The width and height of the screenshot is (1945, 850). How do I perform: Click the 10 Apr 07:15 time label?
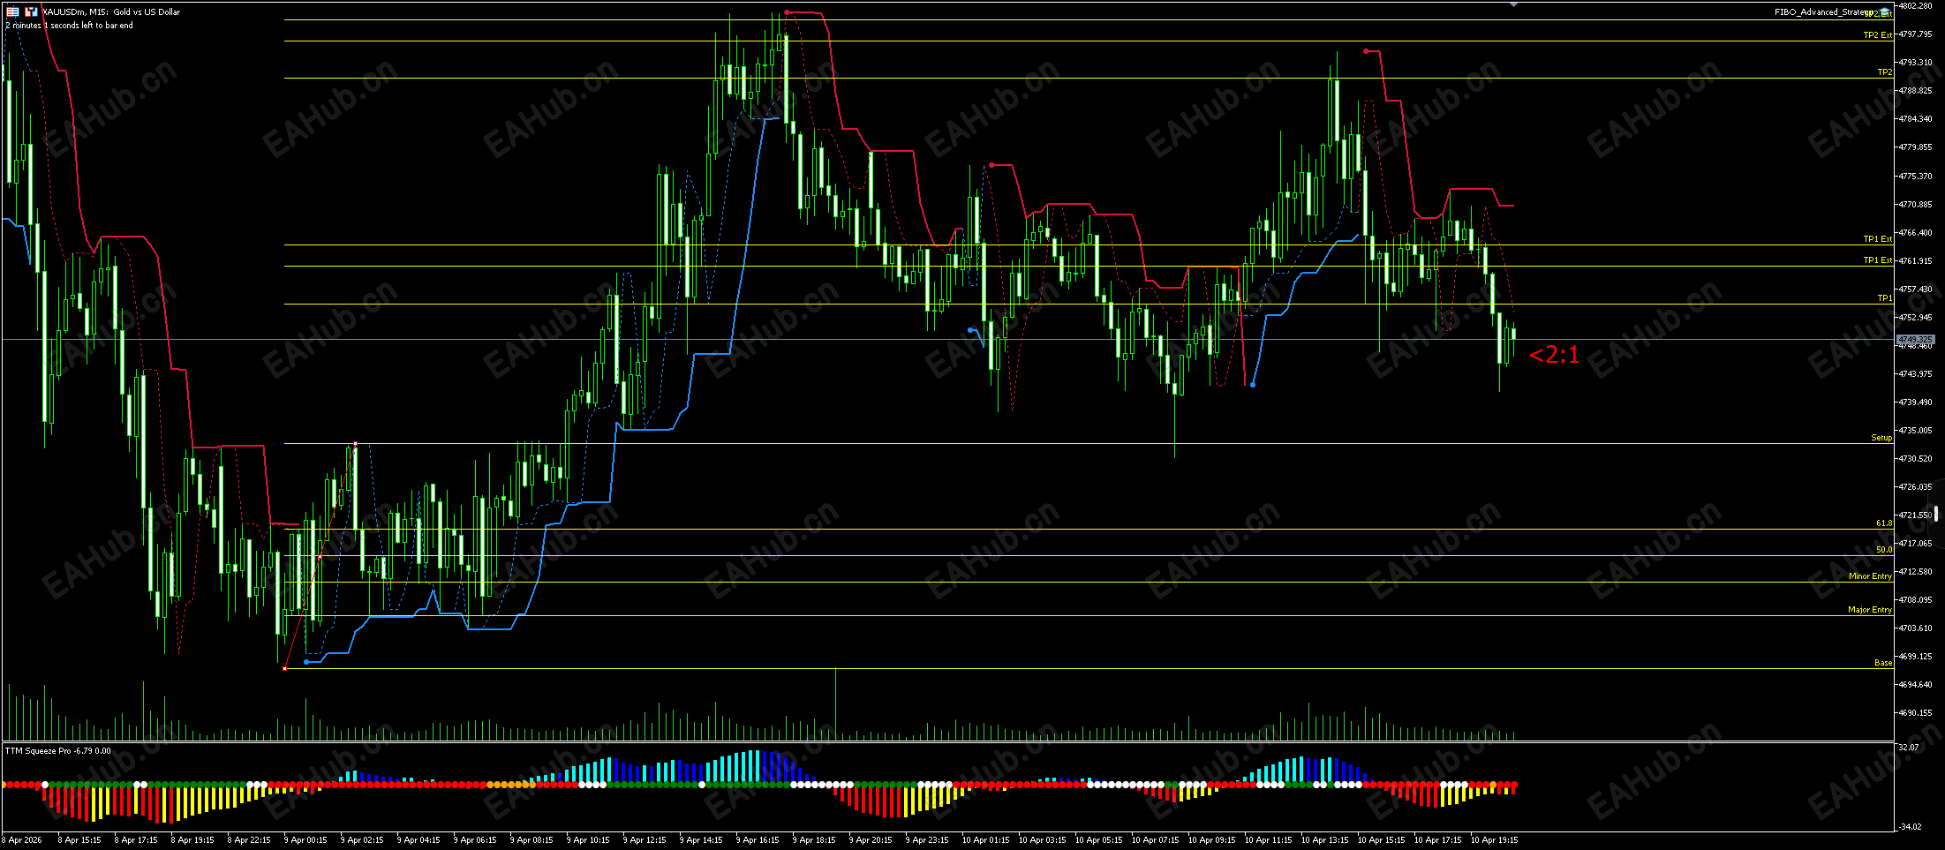(x=1155, y=840)
